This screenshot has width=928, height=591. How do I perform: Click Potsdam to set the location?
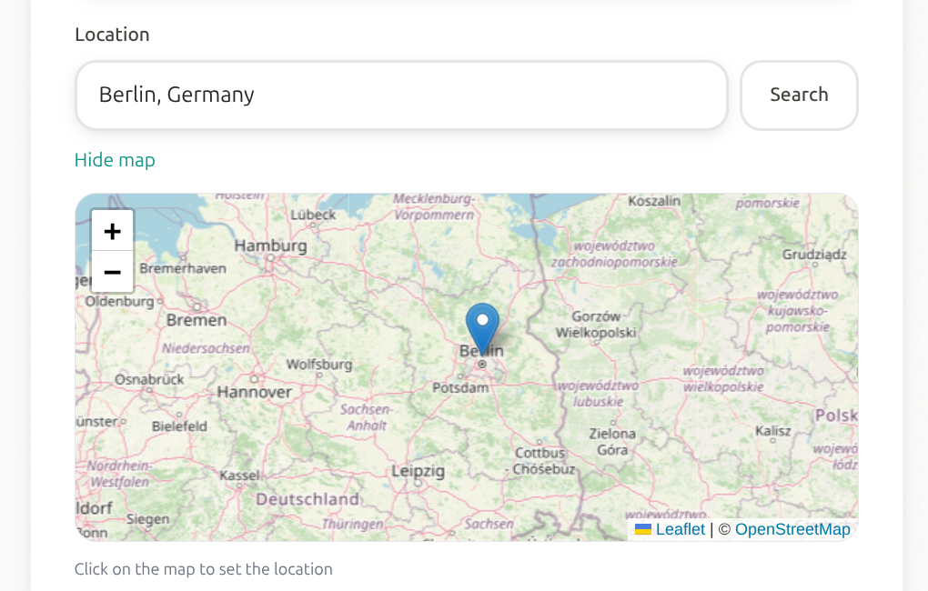click(459, 386)
